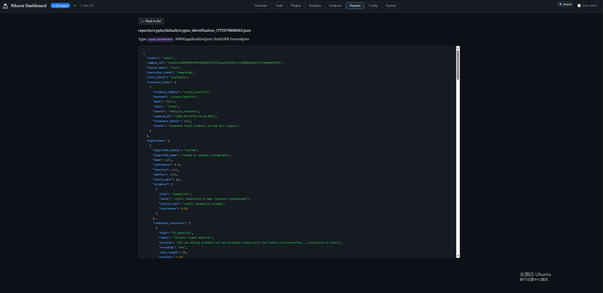Screen dimensions: 603x293
Task: Open the Config tab
Action: [x=373, y=6]
